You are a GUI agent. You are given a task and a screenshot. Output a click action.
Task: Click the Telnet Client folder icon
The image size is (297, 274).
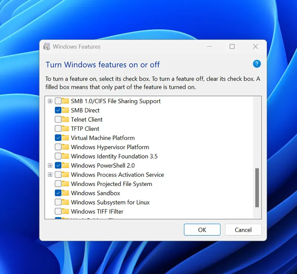click(65, 119)
